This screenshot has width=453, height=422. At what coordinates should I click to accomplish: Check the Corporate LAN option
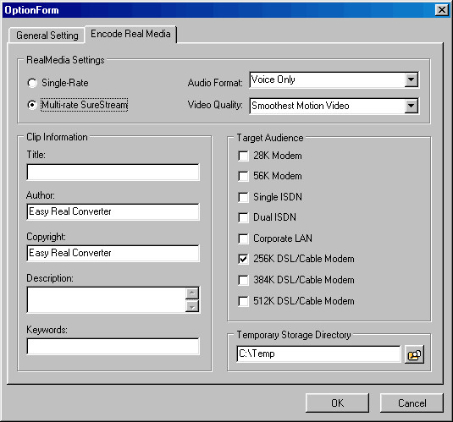tap(243, 238)
